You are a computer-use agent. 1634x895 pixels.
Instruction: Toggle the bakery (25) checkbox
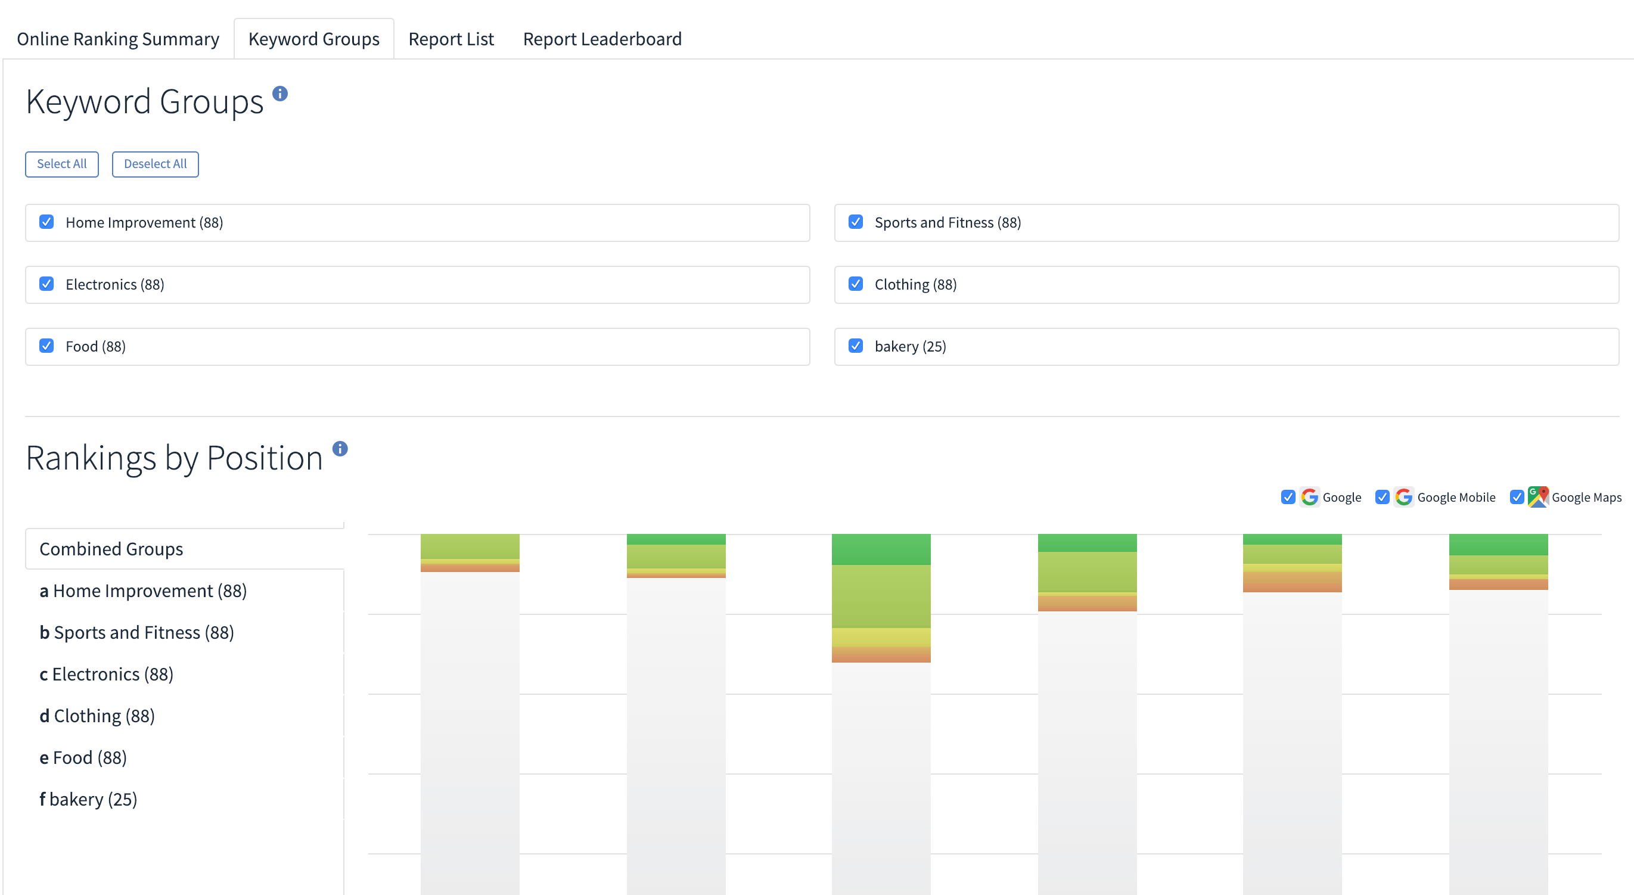coord(856,346)
